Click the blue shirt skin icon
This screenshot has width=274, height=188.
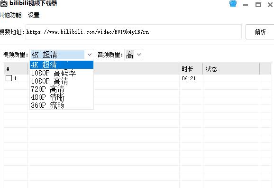click(233, 3)
